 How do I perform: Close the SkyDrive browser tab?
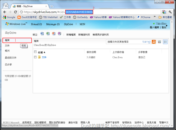tap(46, 6)
